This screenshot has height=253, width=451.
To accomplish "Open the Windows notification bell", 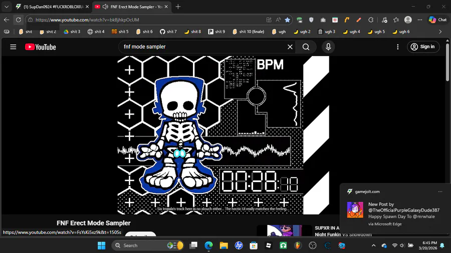I will [x=442, y=245].
